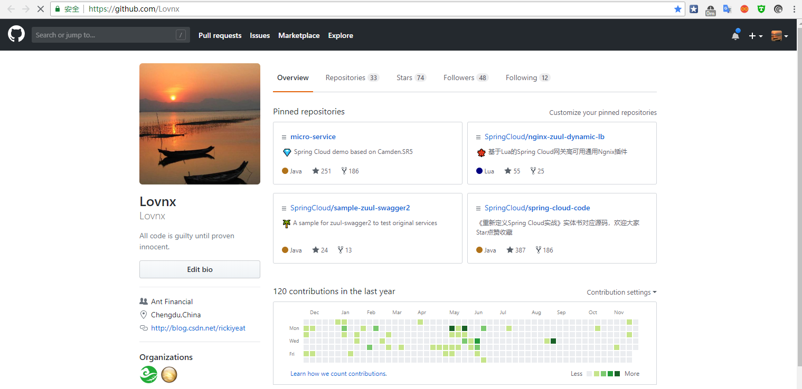Click the lightest gray legend square
This screenshot has height=389, width=802.
590,374
